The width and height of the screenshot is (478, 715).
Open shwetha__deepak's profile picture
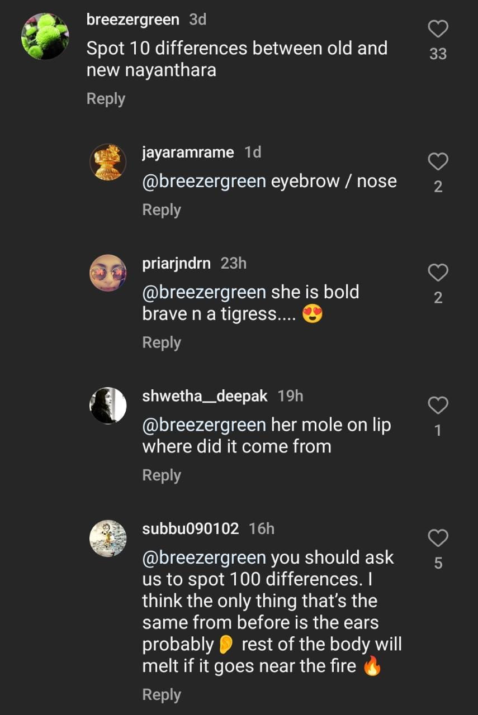[108, 406]
